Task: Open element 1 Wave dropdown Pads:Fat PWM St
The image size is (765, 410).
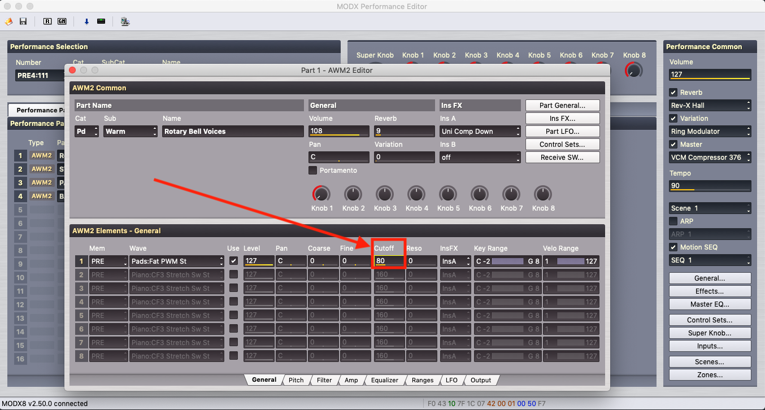Action: [x=177, y=261]
